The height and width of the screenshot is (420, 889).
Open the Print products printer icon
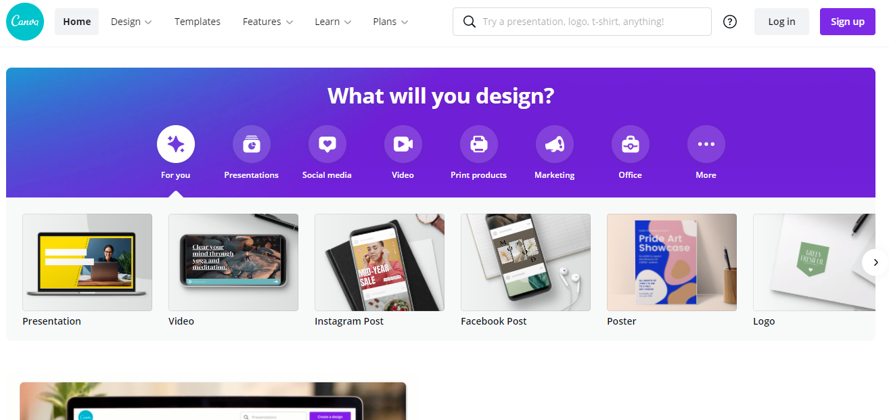pyautogui.click(x=479, y=144)
